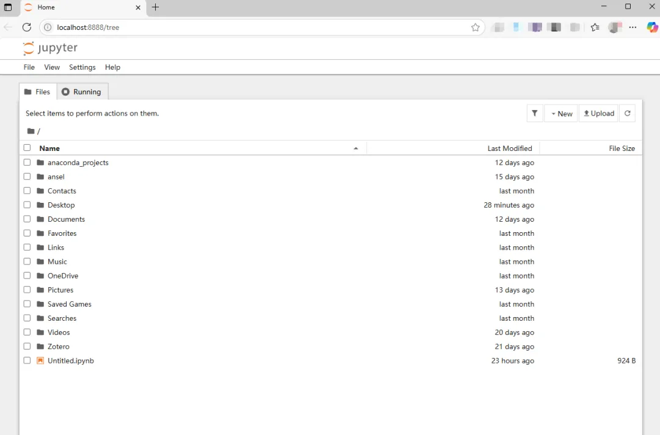Screen dimensions: 660x435
Task: View site information icon in address bar
Action: [48, 27]
